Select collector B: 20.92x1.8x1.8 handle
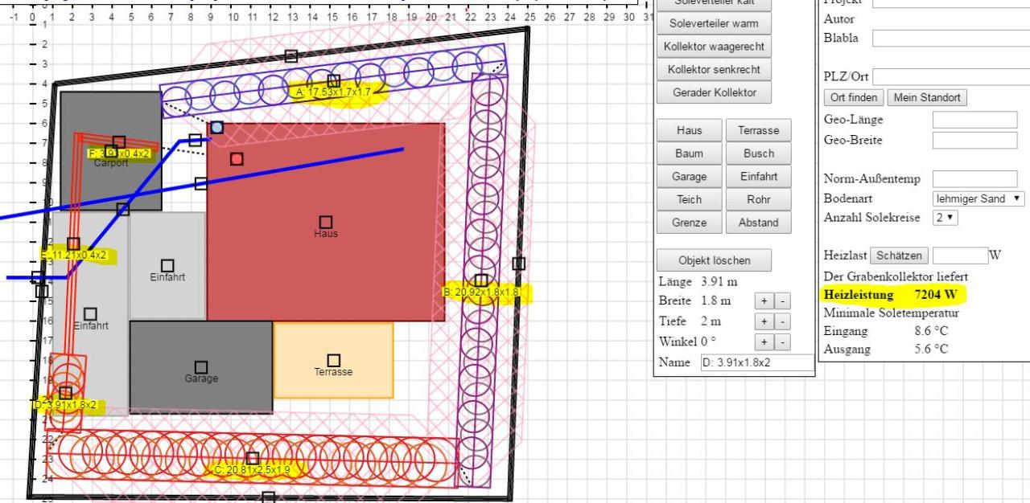Viewport: 1030px width, 503px height. 481,280
